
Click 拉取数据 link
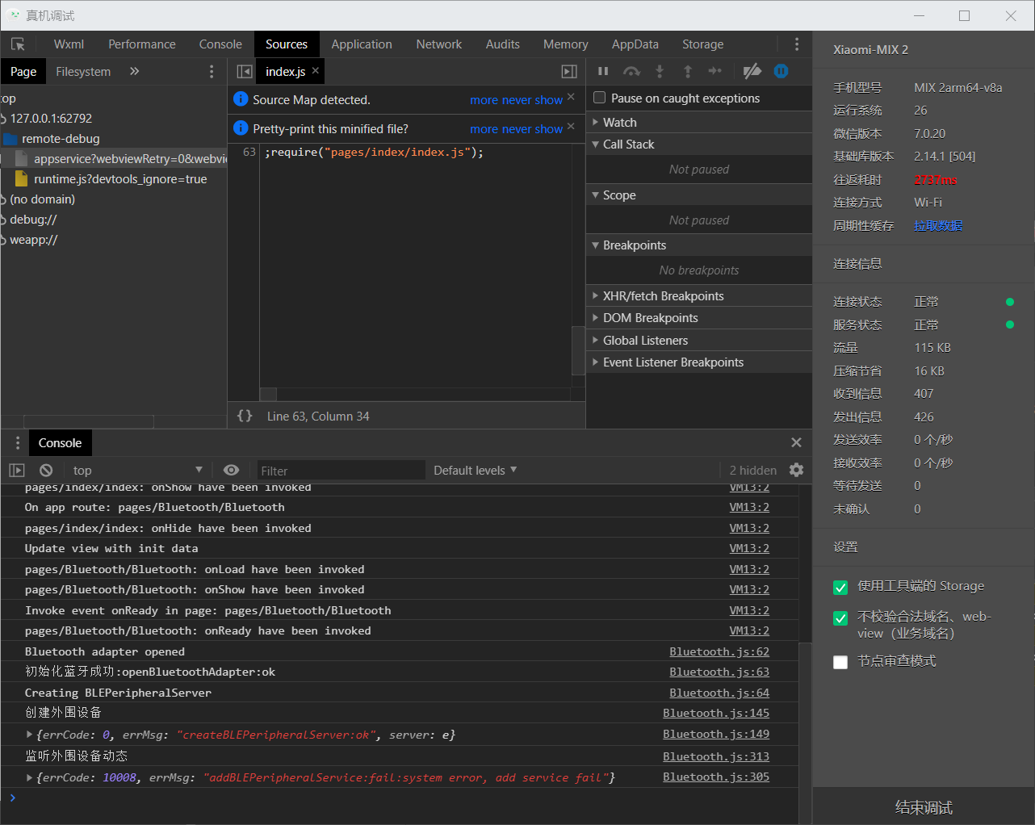click(938, 225)
